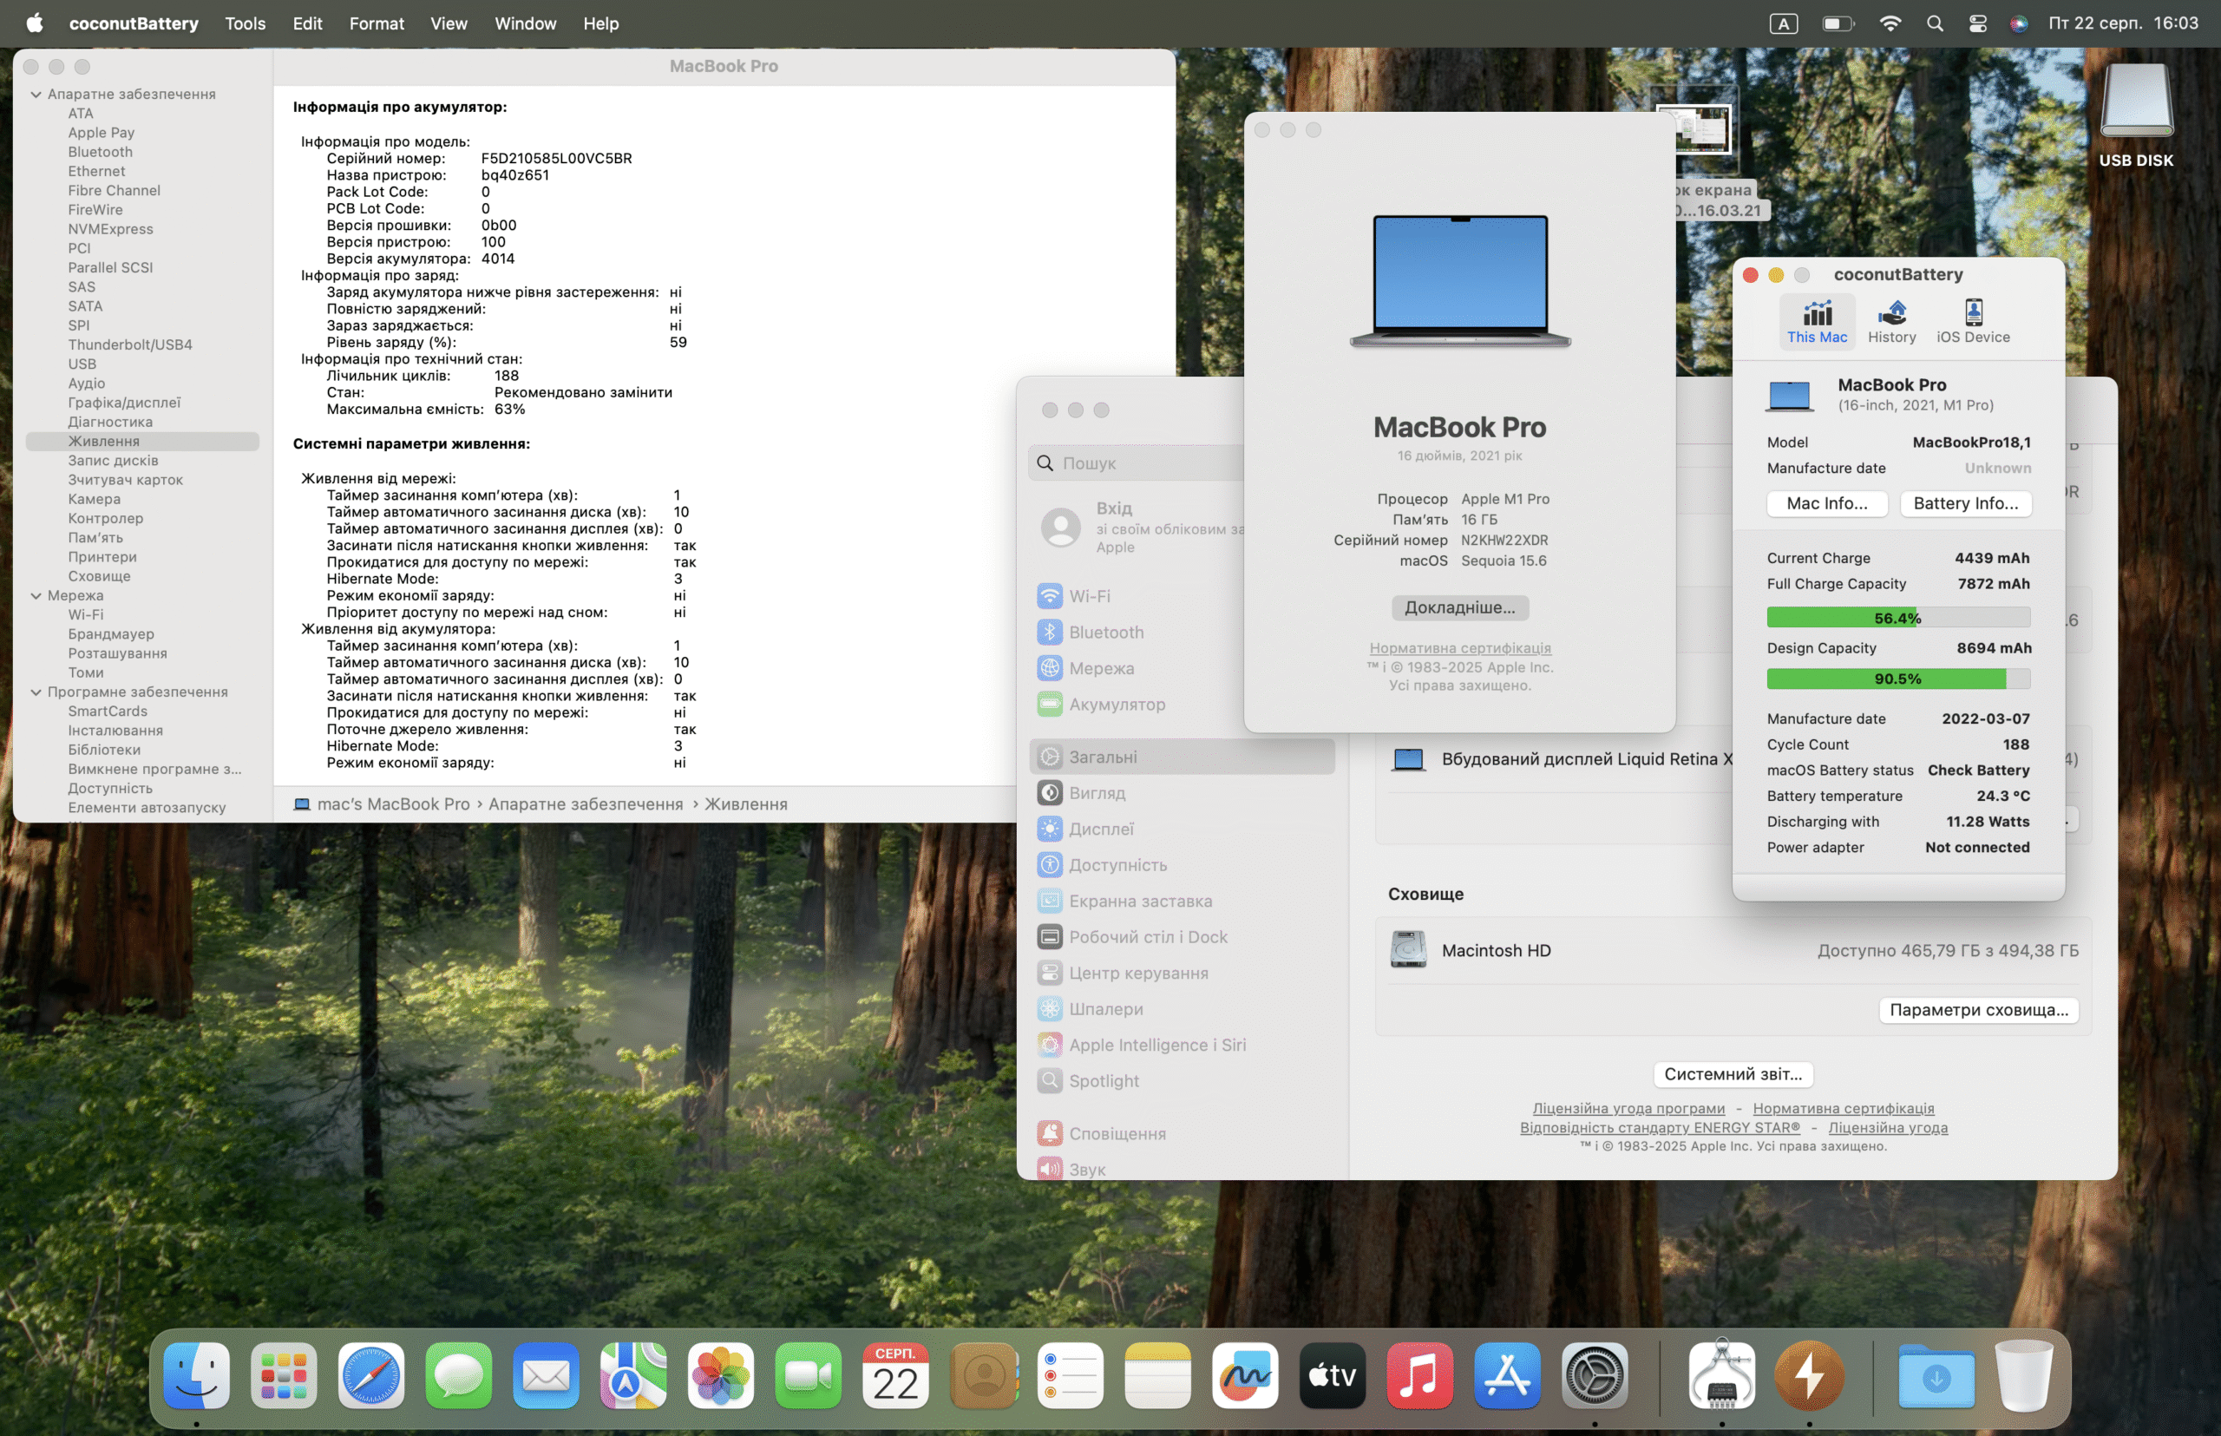Click the 90.5% design capacity bar
Viewport: 2221px width, 1436px height.
tap(1897, 678)
